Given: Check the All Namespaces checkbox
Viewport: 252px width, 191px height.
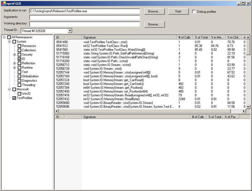Looking at the screenshot, I should (x=9, y=37).
